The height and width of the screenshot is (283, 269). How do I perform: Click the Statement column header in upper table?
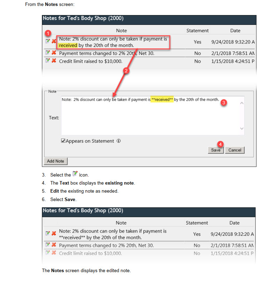[197, 30]
